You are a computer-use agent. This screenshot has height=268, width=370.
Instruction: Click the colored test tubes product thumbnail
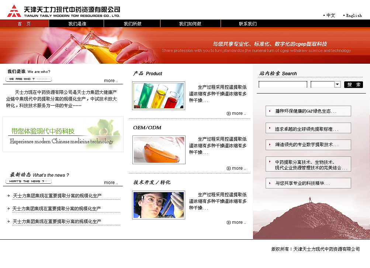coord(158,95)
